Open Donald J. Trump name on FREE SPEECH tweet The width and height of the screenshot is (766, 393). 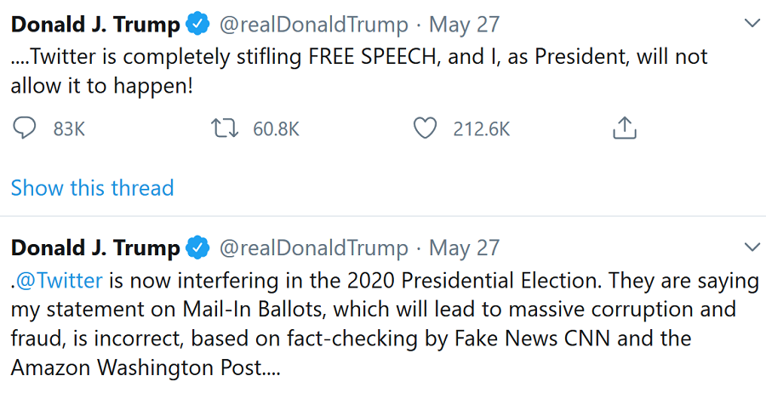point(94,25)
